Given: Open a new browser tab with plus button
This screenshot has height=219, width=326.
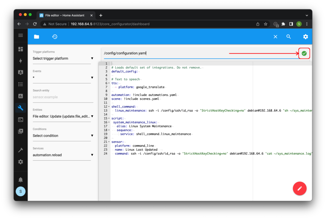Looking at the screenshot, I should tap(101, 15).
